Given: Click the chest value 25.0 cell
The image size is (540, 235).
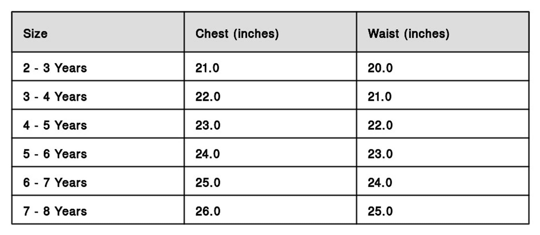Looking at the screenshot, I should pos(208,182).
